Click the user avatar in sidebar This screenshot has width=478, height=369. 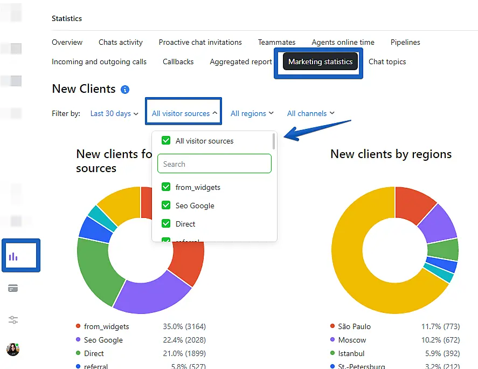[x=13, y=350]
